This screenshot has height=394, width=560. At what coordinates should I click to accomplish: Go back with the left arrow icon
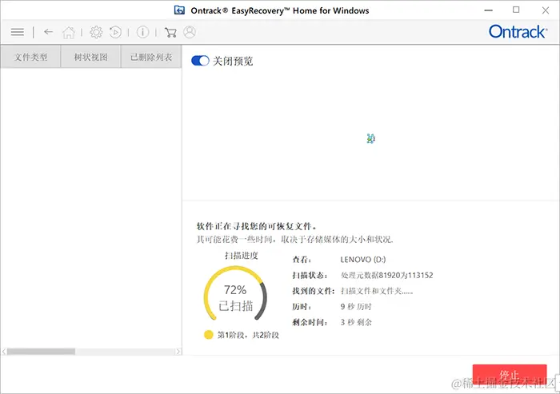pos(49,32)
